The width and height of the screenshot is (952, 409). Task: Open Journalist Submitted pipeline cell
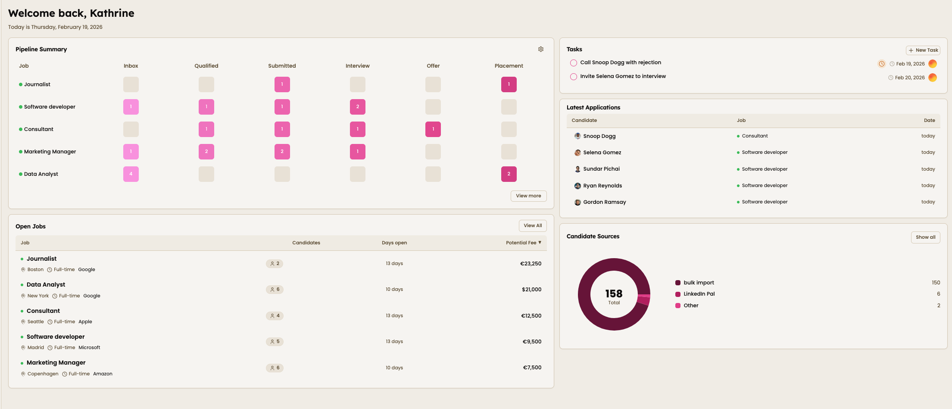pos(282,84)
